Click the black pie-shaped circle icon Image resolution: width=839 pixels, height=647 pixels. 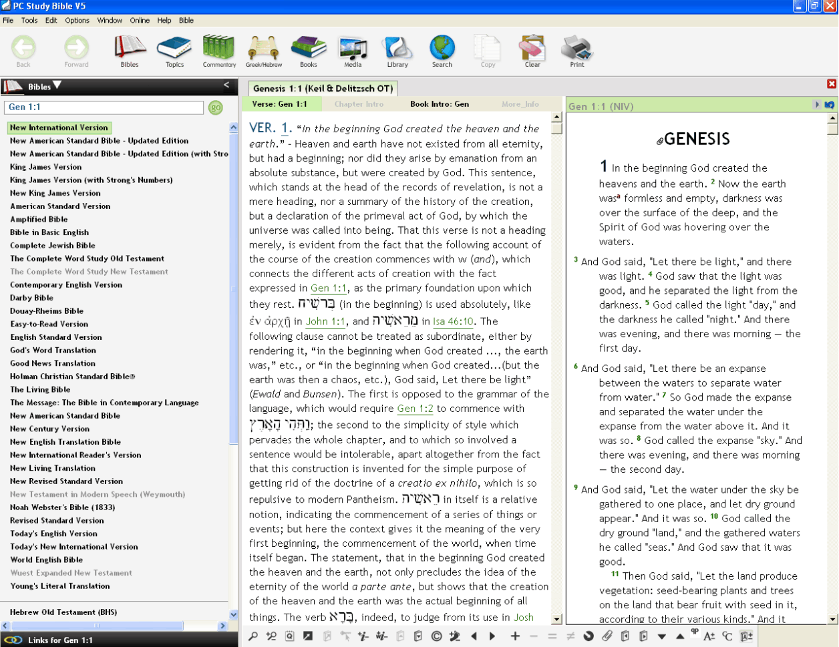pyautogui.click(x=589, y=636)
